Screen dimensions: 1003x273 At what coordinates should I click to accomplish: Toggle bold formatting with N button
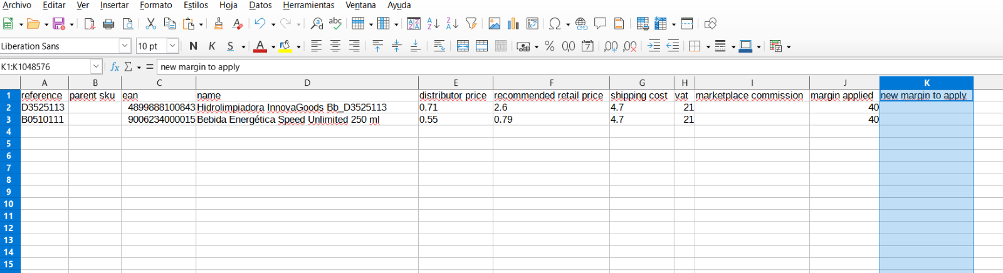(x=193, y=46)
